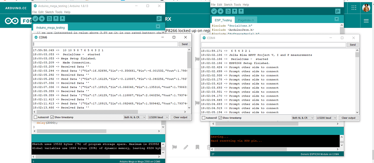The image size is (374, 163).
Task: Click bookmark icon on forum post
Action: click(198, 147)
